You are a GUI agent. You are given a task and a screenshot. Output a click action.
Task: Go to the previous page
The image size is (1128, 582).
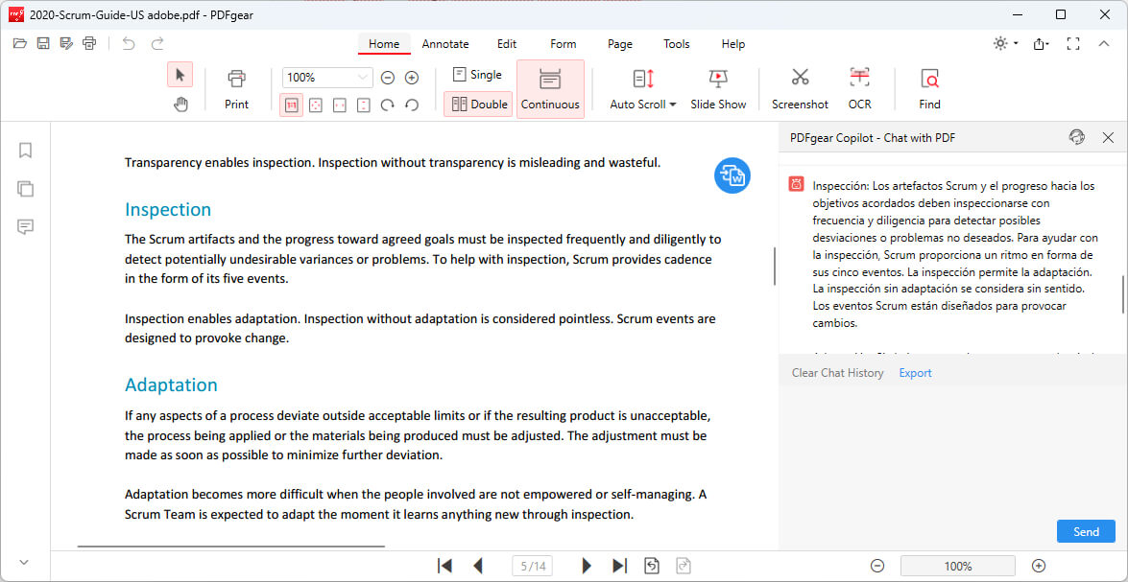478,567
